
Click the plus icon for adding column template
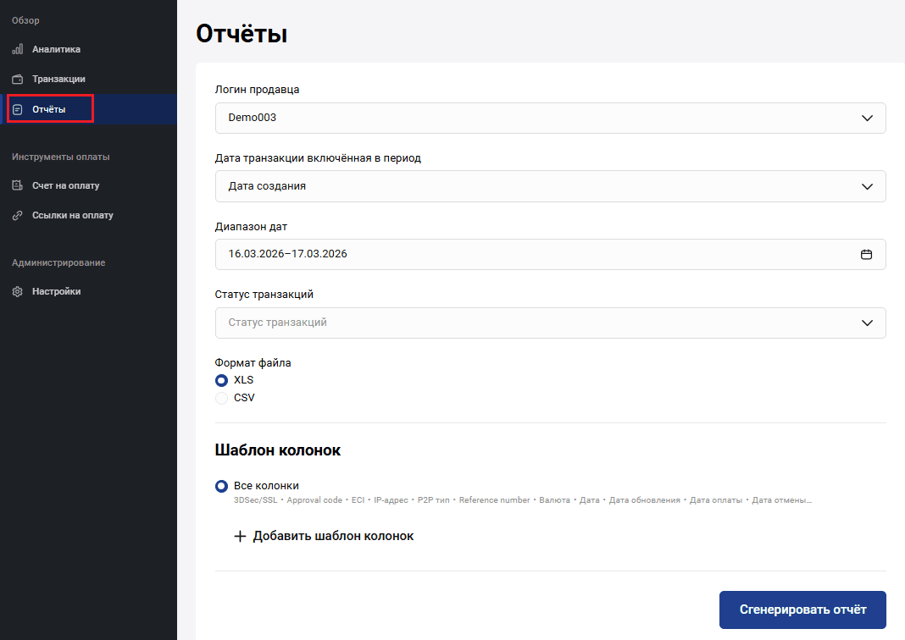pos(240,536)
